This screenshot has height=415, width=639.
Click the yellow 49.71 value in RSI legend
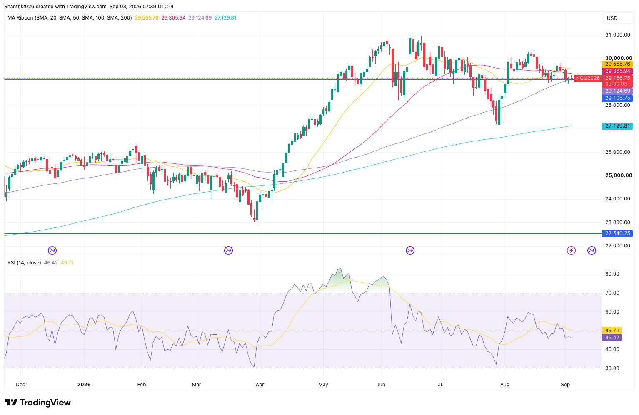[x=67, y=263]
